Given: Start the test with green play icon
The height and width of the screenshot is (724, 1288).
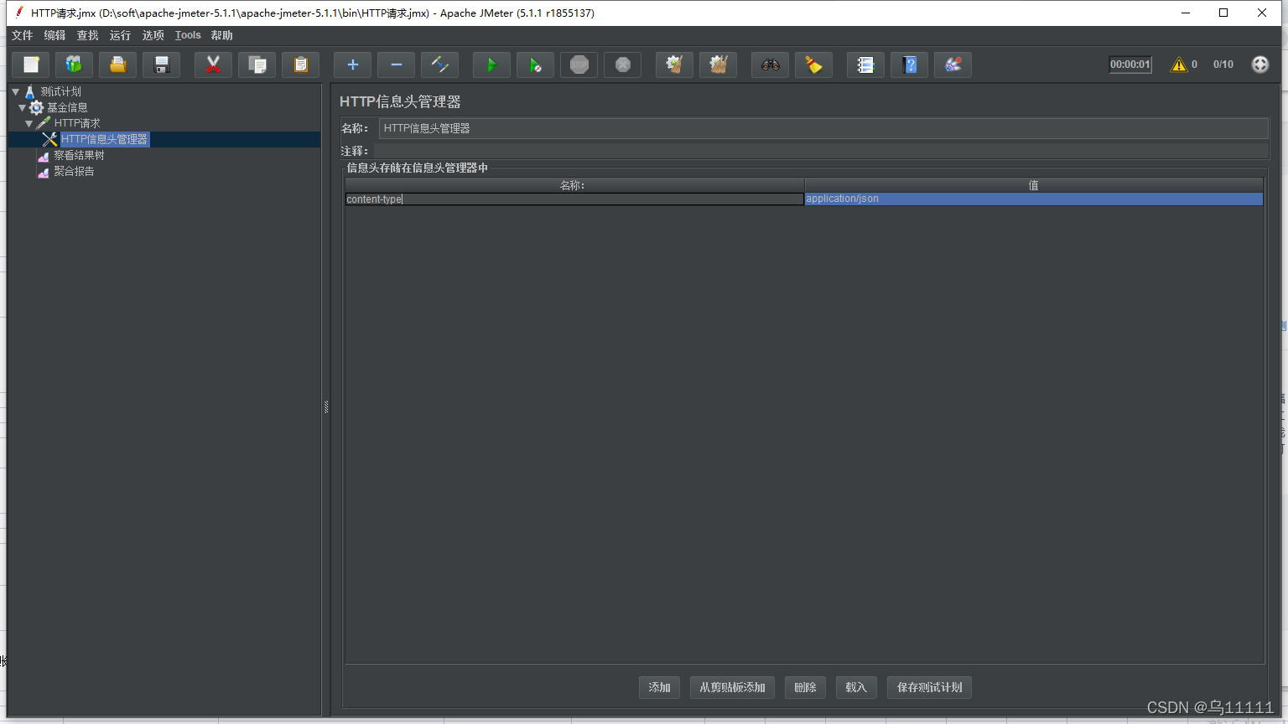Looking at the screenshot, I should (491, 65).
